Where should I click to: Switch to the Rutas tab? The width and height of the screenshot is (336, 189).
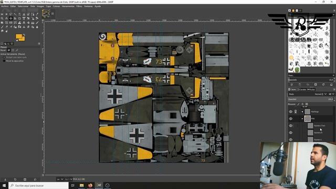pos(311,89)
